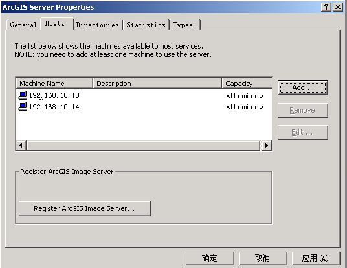Click the computer icon beside 192.168.10.14
The width and height of the screenshot is (347, 268).
point(23,106)
